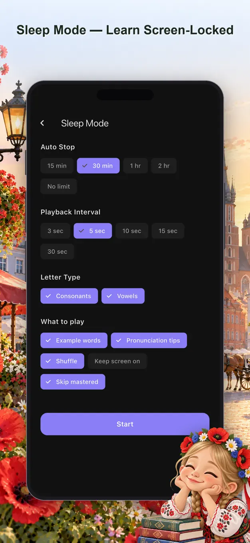Choose 1 hr auto stop
Viewport: 250px width, 543px height.
click(135, 166)
